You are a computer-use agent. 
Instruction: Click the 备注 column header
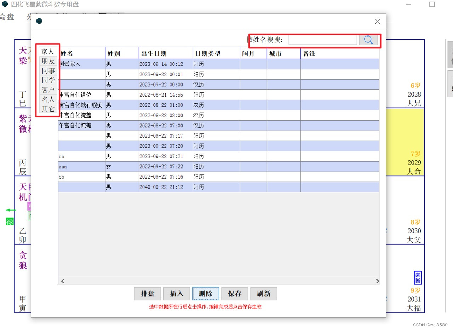pos(340,53)
